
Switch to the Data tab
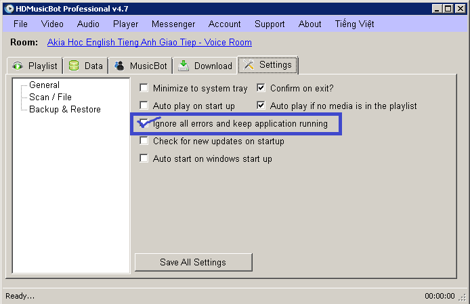click(86, 66)
